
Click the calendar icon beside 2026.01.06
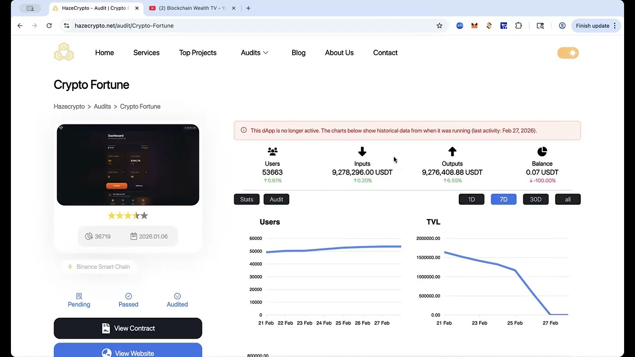(133, 237)
